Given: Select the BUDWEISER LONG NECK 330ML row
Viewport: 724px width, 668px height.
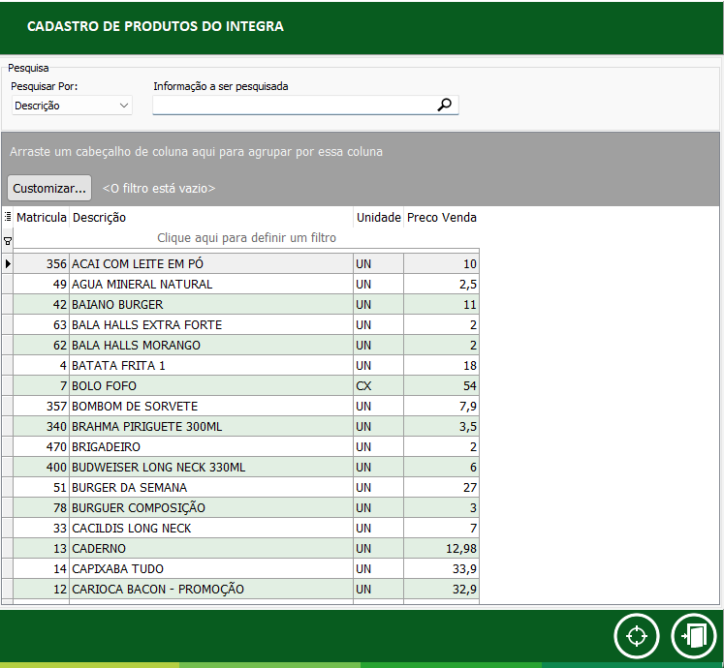Looking at the screenshot, I should tap(246, 467).
